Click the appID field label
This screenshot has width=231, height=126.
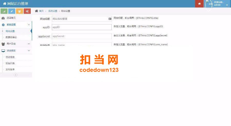[46, 27]
